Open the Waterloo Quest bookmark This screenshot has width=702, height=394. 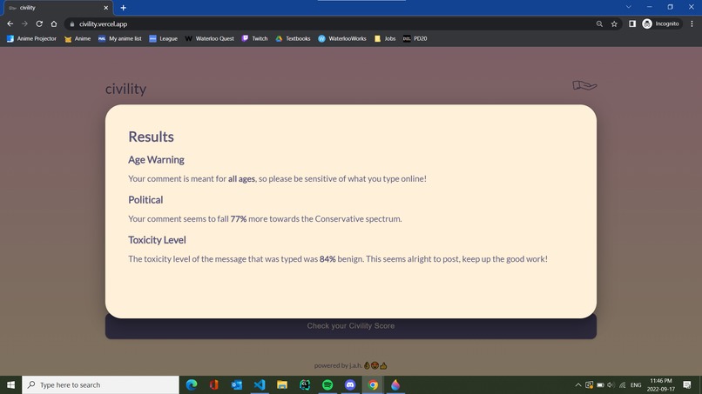click(x=209, y=38)
